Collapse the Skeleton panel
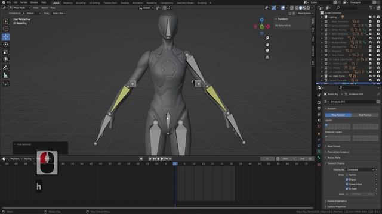Viewport: 382px width, 214px height. [x=332, y=109]
